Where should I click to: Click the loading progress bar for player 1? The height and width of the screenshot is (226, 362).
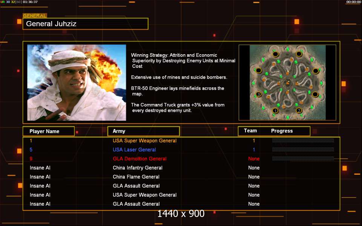click(303, 140)
